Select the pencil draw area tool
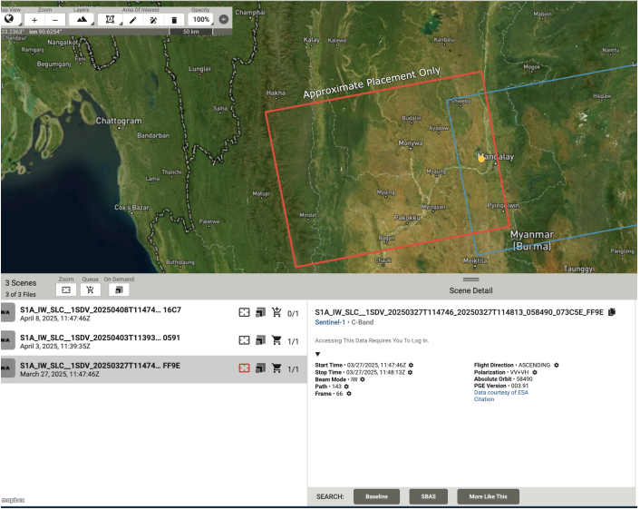This screenshot has height=510, width=640. (x=133, y=19)
